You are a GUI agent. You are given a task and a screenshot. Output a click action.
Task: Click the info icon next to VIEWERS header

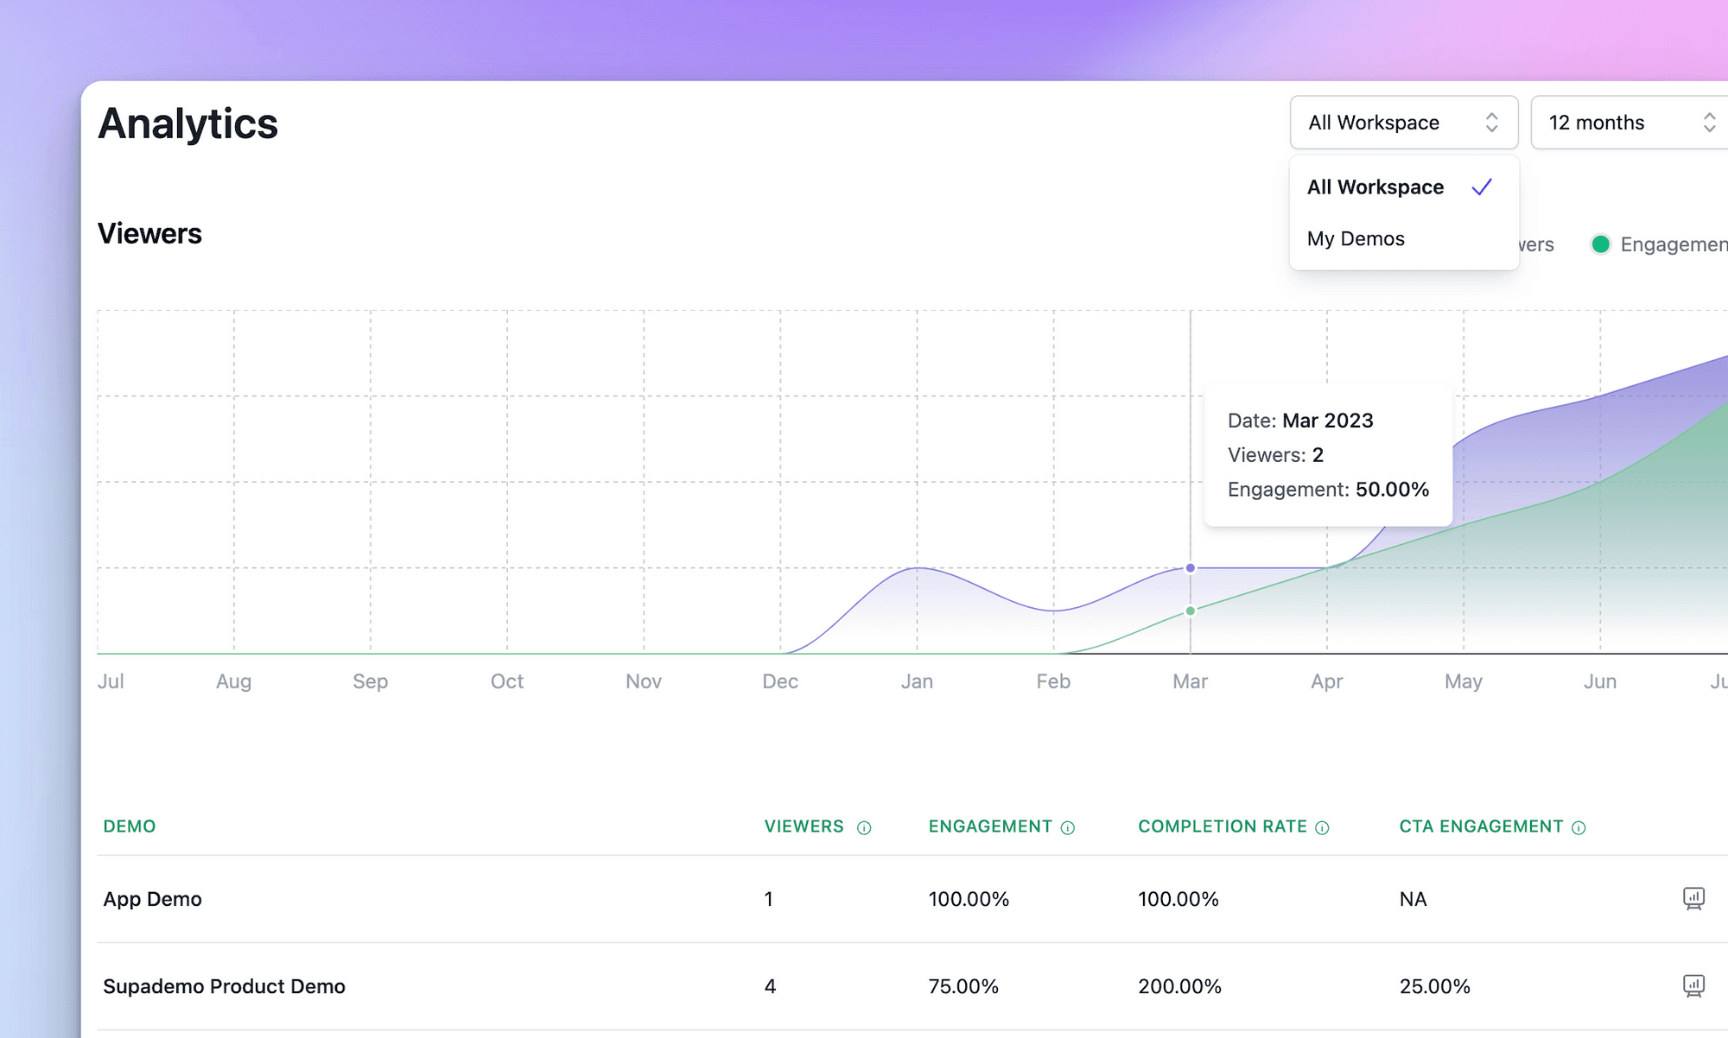click(x=864, y=826)
